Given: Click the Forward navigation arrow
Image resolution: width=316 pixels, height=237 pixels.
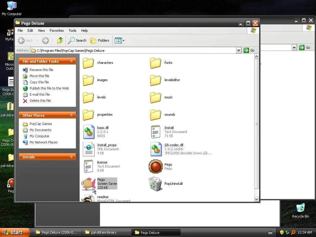Looking at the screenshot, I should click(x=45, y=40).
